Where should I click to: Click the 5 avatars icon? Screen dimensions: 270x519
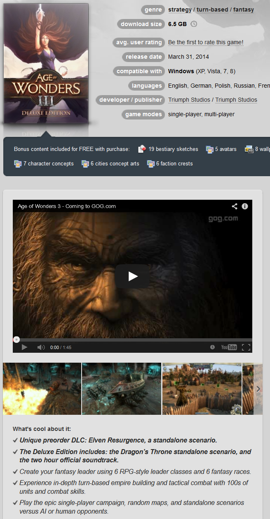coord(210,149)
